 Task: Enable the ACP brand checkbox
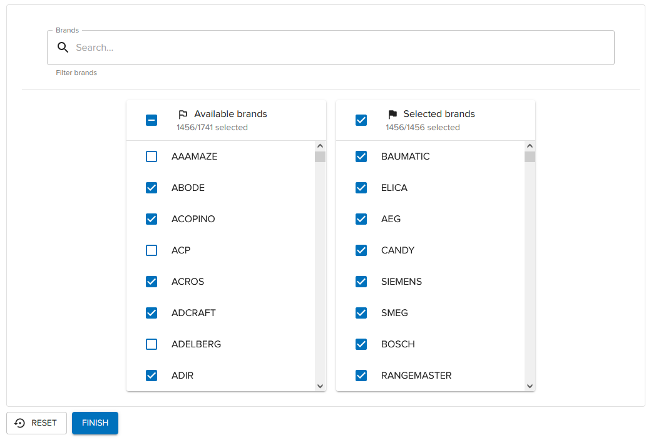(151, 250)
